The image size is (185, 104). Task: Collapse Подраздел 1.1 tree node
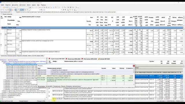(x=4, y=63)
